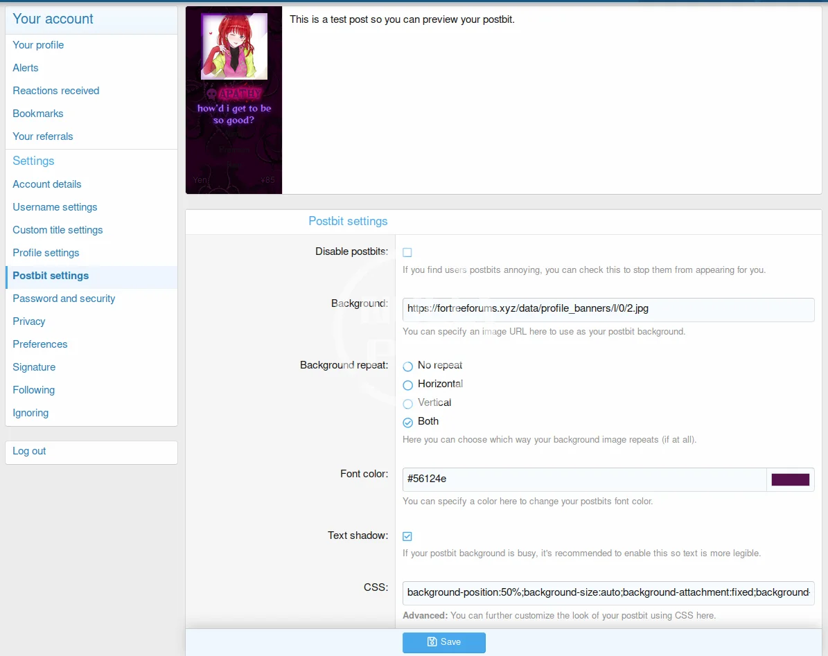Go to Bookmarks in the sidebar
The width and height of the screenshot is (828, 656).
[x=38, y=114]
